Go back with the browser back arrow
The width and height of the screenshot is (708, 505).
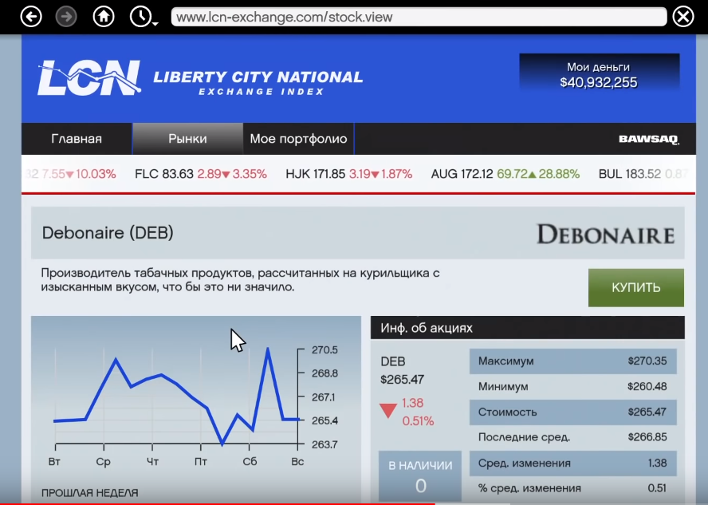[31, 18]
